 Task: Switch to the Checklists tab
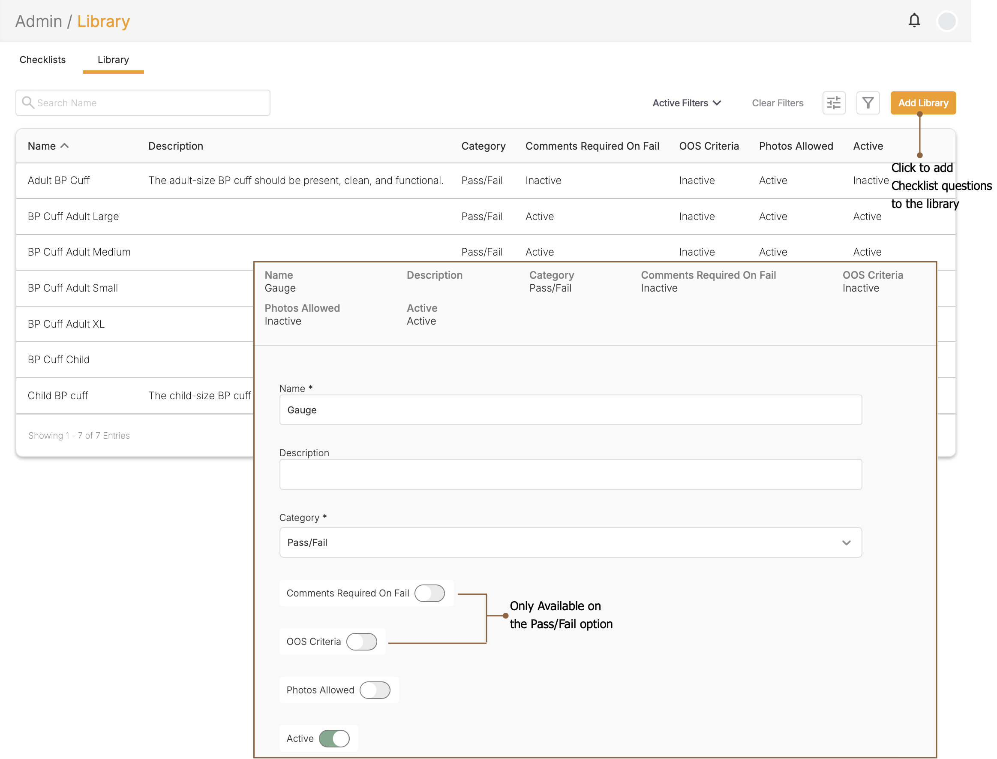[42, 60]
